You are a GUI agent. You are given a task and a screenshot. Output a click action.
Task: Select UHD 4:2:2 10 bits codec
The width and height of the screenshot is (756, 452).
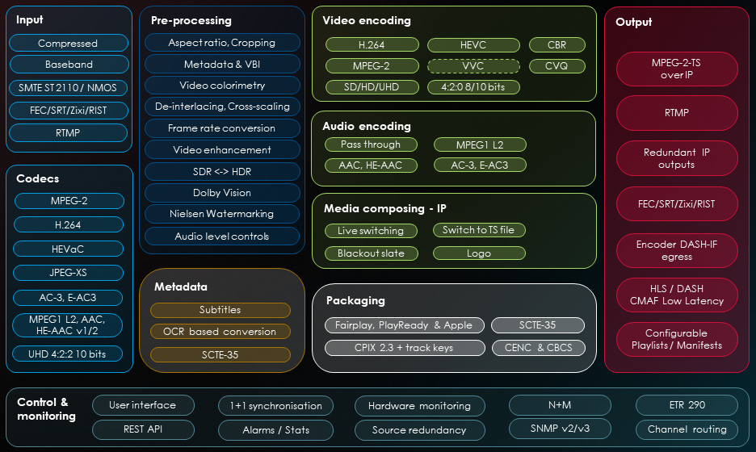(69, 354)
